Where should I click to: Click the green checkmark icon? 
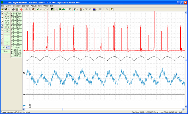pyautogui.click(x=38, y=9)
